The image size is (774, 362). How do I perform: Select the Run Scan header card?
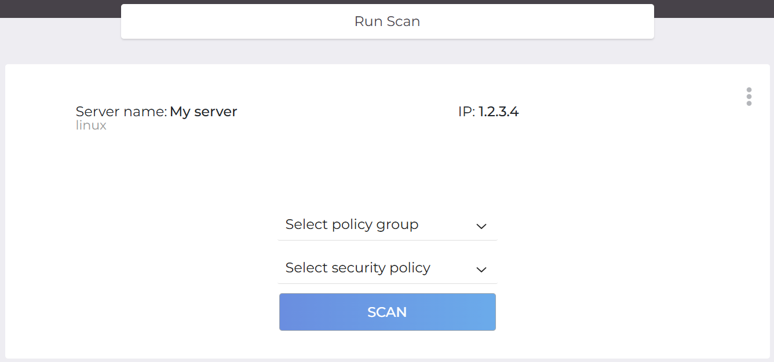click(x=232, y=22)
